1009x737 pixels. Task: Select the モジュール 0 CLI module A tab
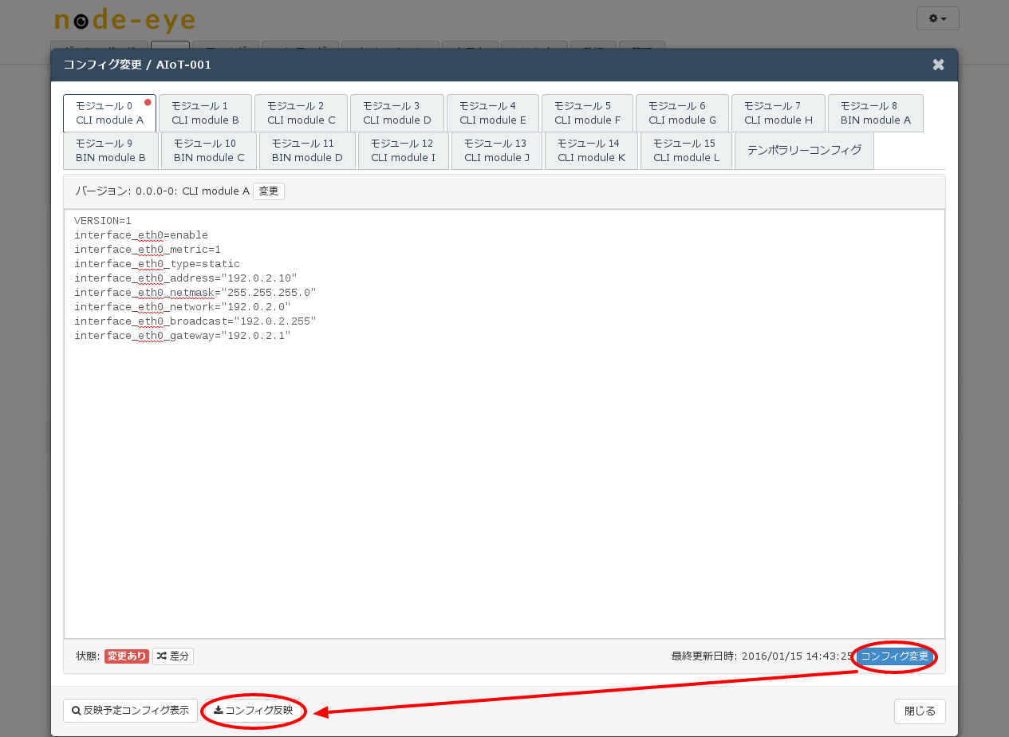[109, 113]
